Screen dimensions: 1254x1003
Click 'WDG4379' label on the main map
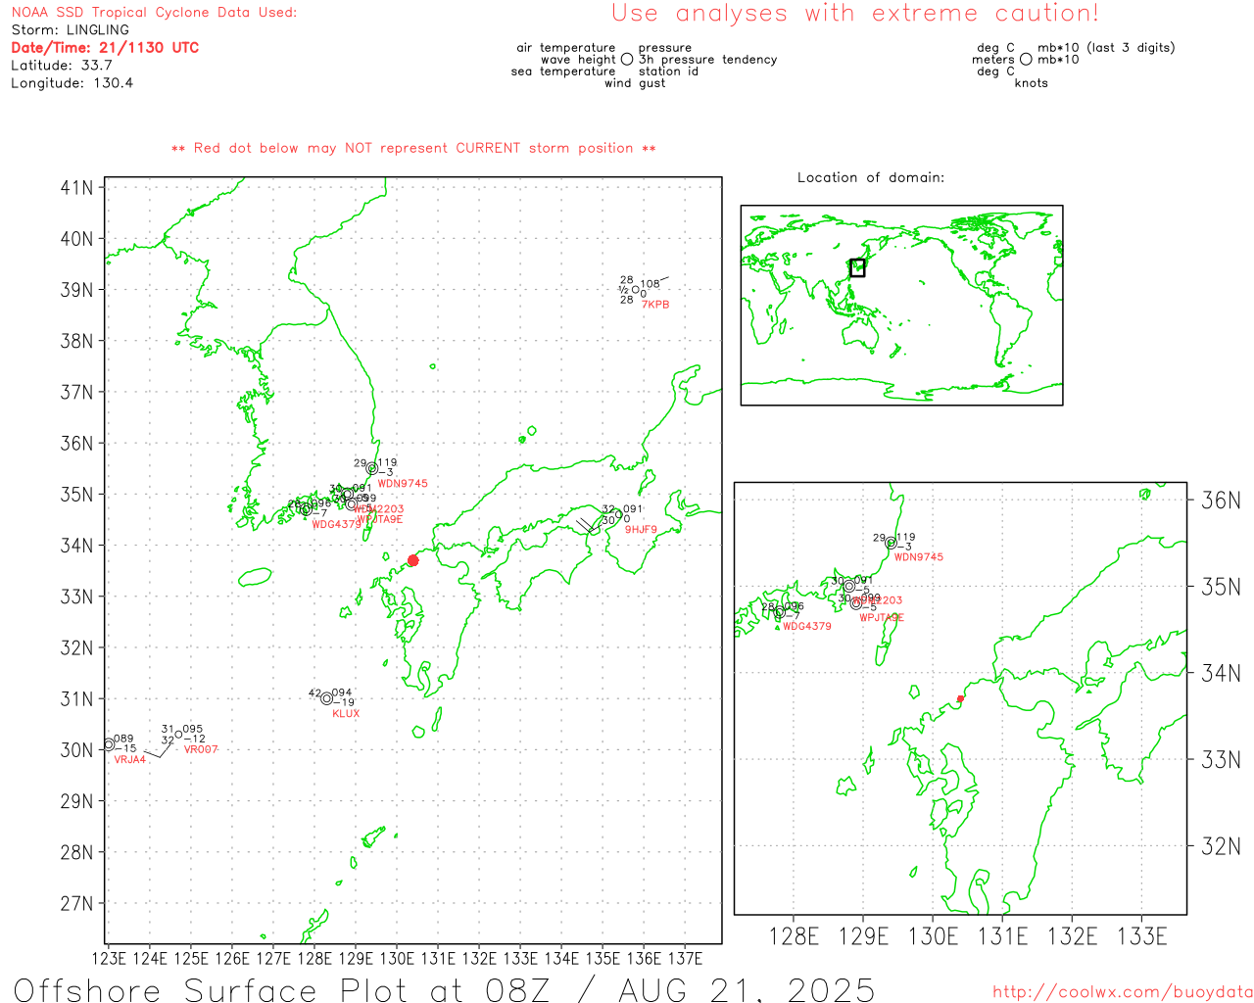coord(337,525)
